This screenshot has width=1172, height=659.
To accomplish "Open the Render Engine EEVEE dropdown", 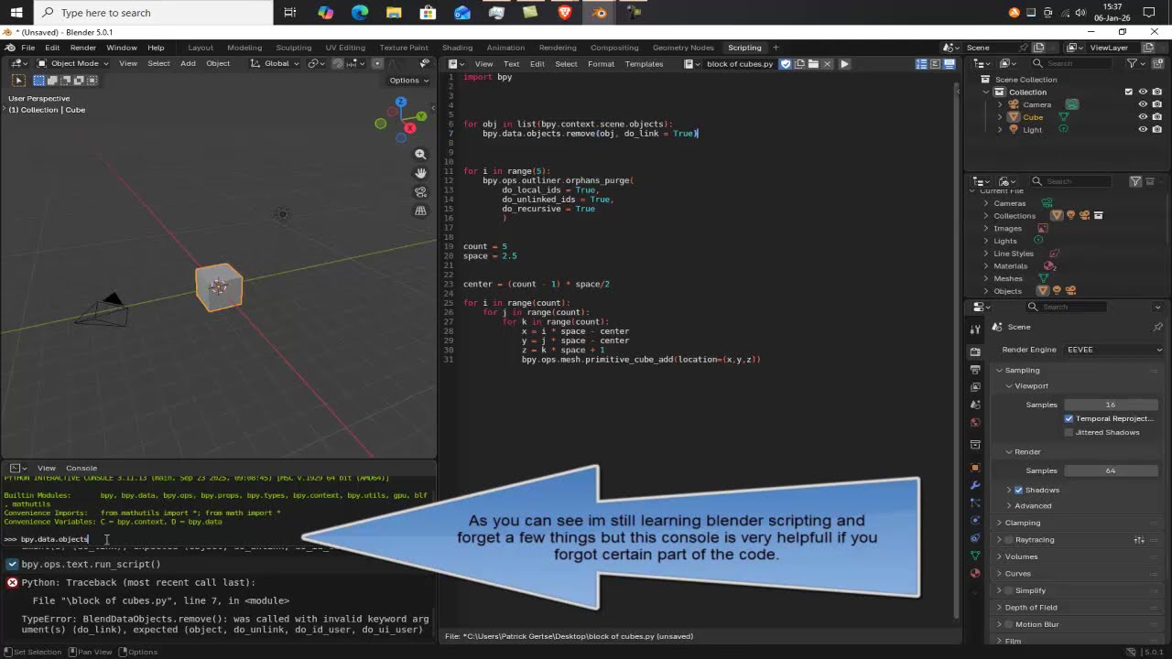I will tap(1114, 350).
